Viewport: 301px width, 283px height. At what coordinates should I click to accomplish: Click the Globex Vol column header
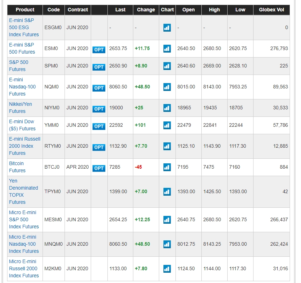pos(272,10)
